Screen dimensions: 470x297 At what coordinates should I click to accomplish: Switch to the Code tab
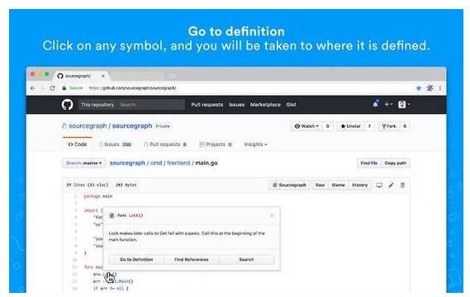click(x=78, y=144)
